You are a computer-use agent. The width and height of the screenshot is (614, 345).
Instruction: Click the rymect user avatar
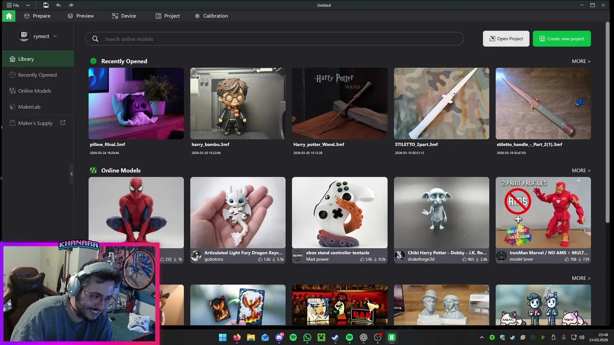(x=24, y=36)
